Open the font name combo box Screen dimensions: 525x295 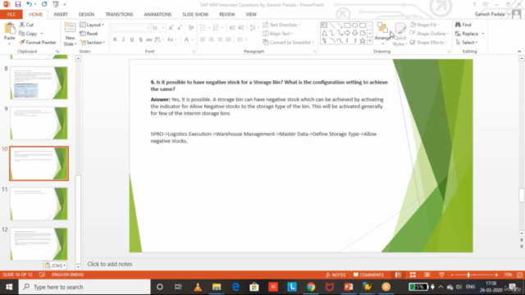130,28
